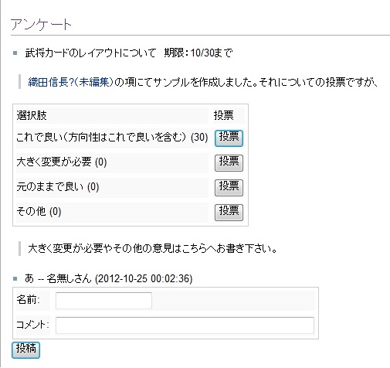
Task: Click bullet icon beside 武将カードのレイアウト
Action: [x=15, y=53]
